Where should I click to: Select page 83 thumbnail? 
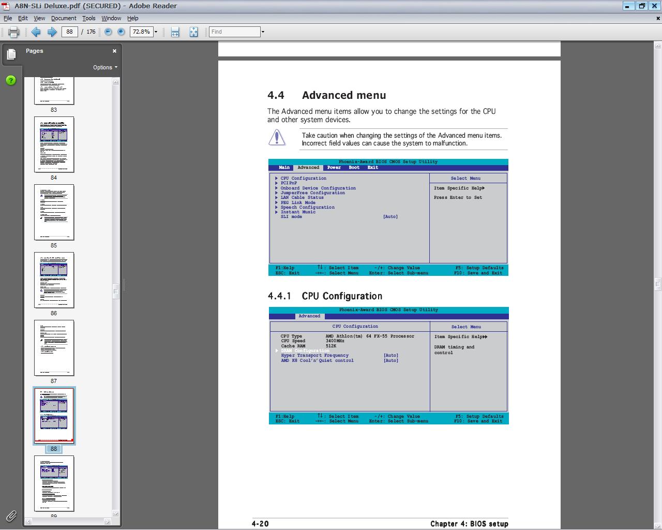[54, 91]
